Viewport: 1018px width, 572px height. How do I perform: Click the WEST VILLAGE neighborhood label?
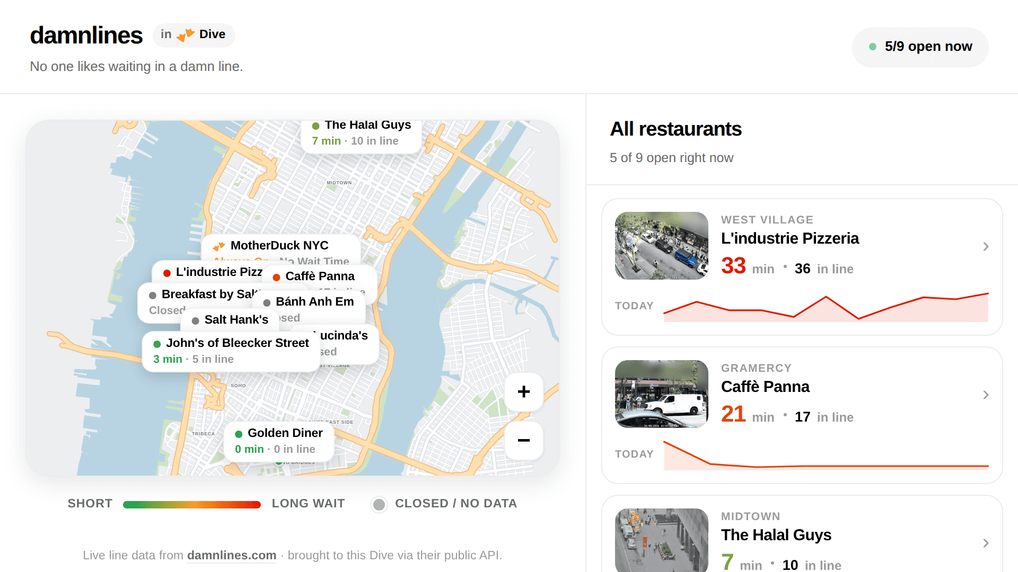tap(767, 220)
